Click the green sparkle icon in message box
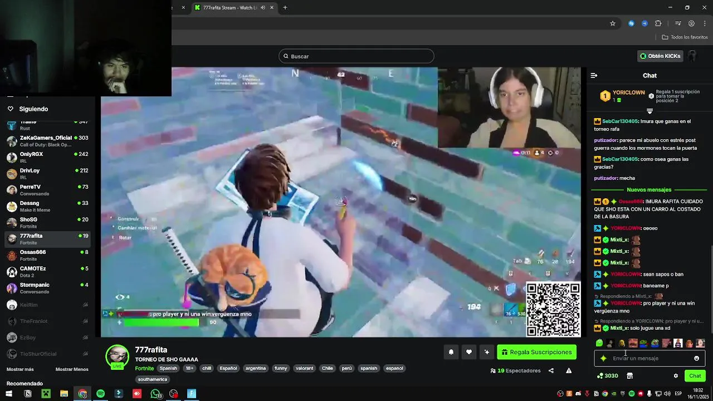713x401 pixels. (x=603, y=358)
